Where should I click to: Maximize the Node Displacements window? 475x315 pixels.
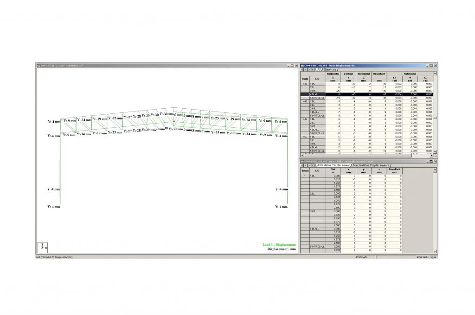(431, 66)
